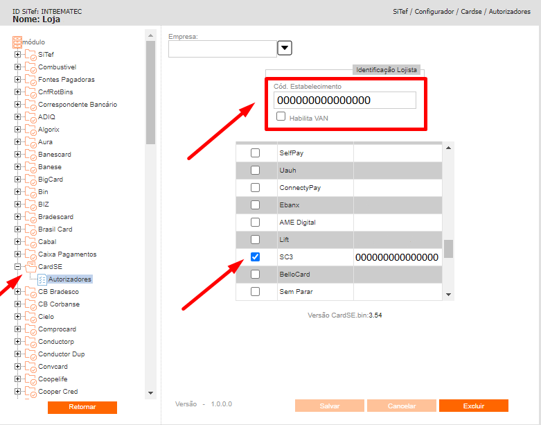541x425 pixels.
Task: Click the CB Bradesco folder icon
Action: coord(30,292)
